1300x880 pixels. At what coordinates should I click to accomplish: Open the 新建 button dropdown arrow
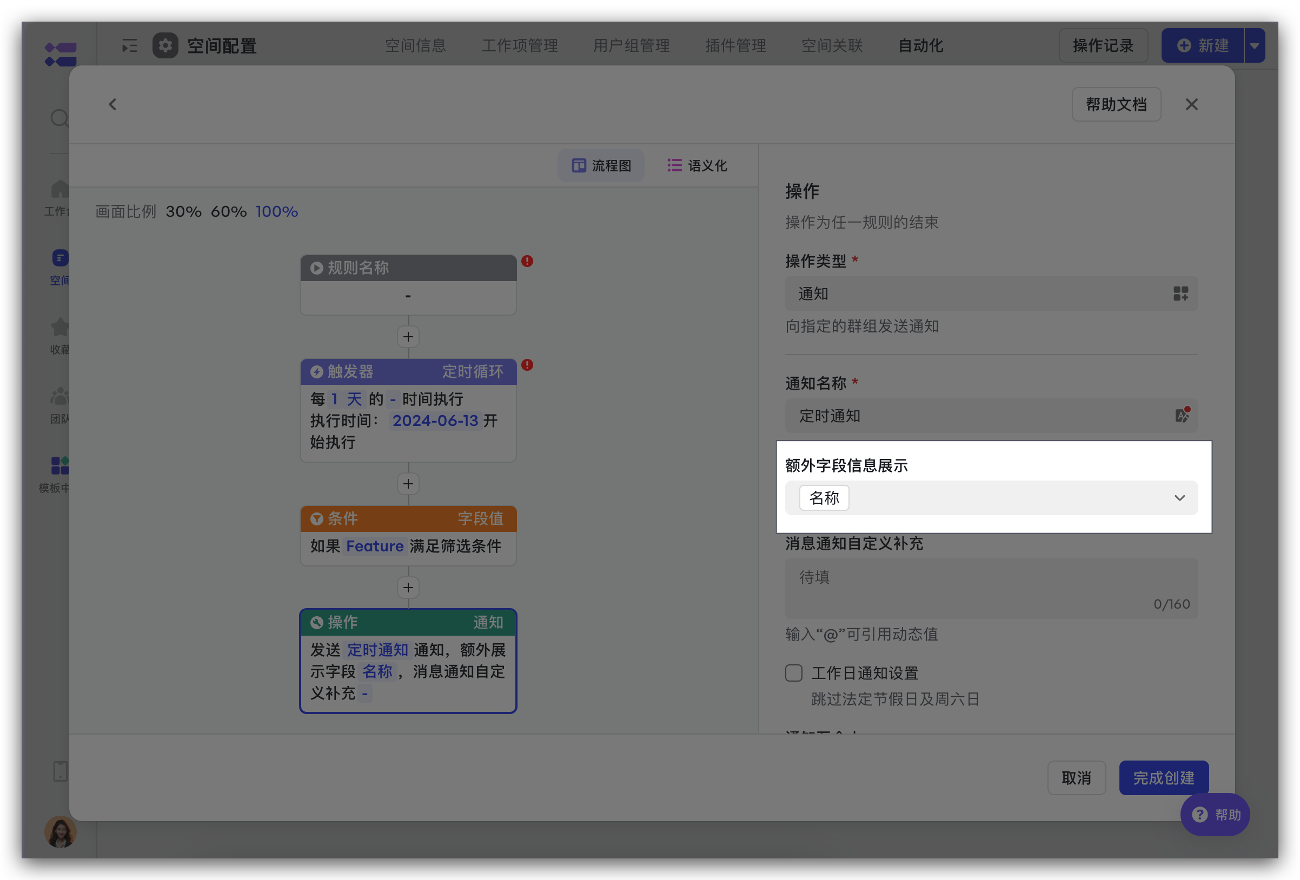pos(1255,45)
